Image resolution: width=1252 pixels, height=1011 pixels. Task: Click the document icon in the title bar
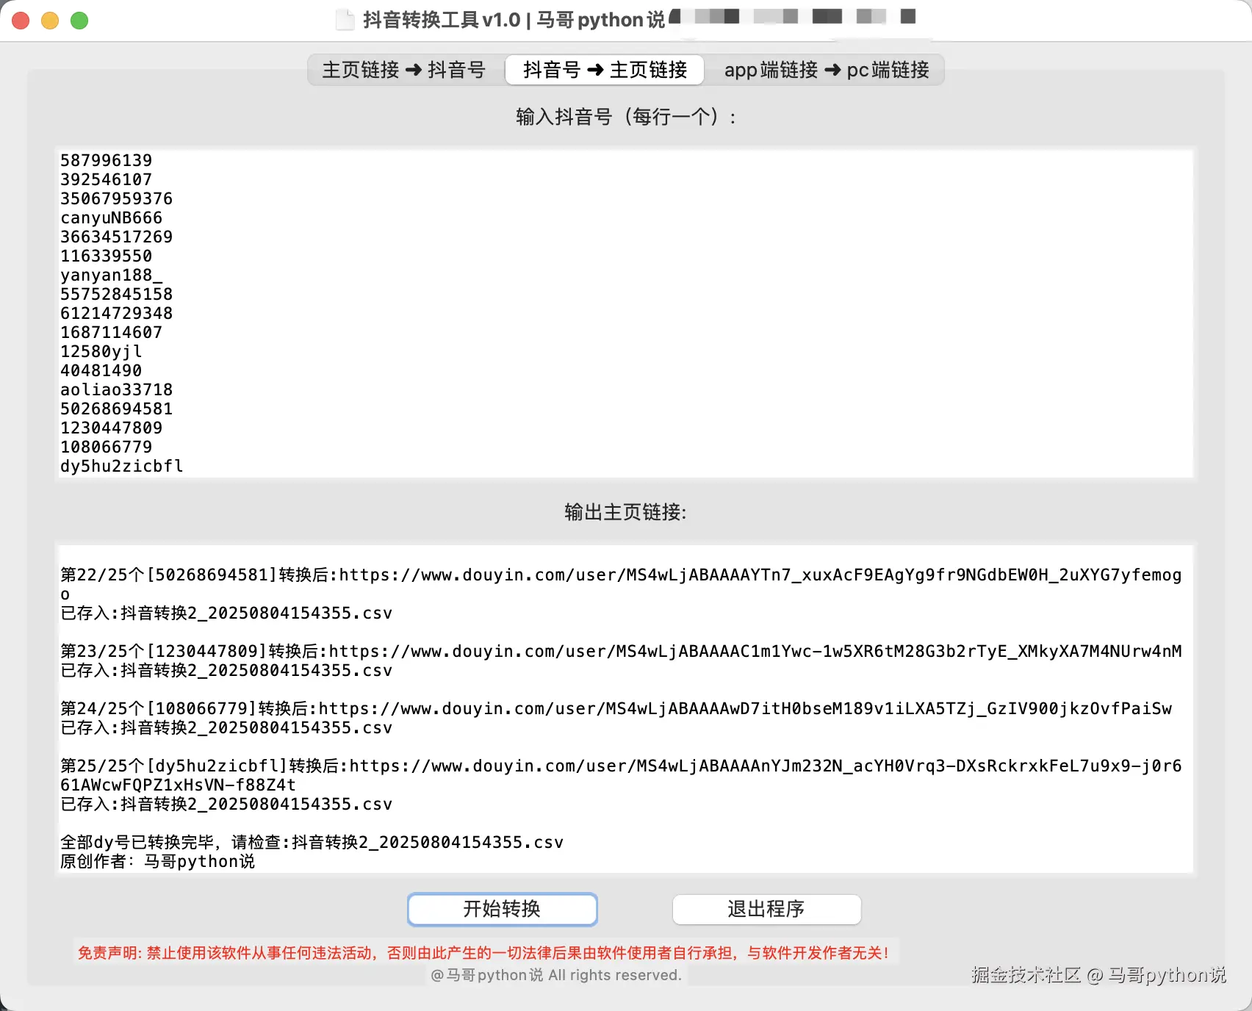342,19
